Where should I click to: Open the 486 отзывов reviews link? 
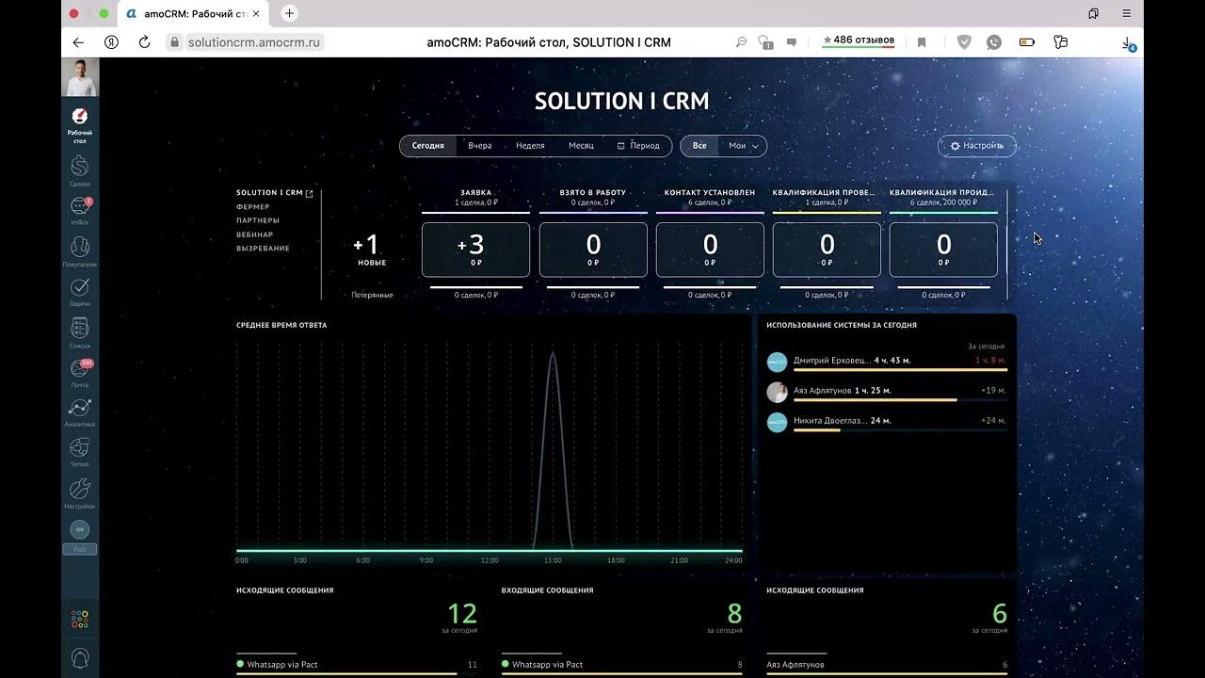point(859,40)
